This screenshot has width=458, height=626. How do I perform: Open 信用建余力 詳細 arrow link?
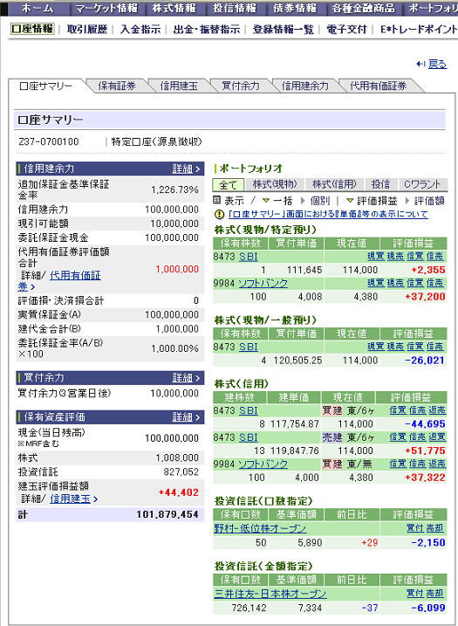187,169
